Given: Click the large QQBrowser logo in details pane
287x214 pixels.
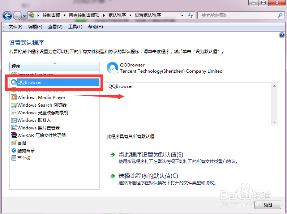Looking at the screenshot, I should pos(112,68).
